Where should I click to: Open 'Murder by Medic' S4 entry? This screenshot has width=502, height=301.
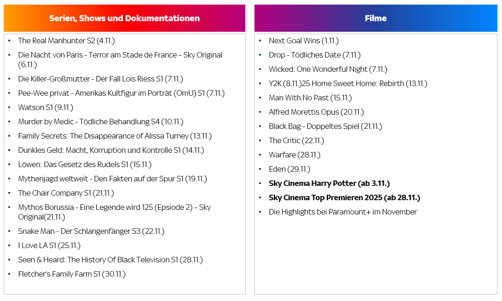click(100, 122)
